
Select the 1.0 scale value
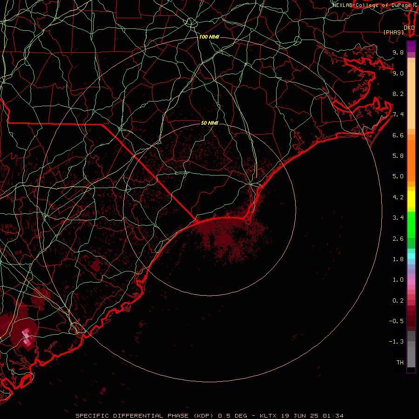coord(398,280)
